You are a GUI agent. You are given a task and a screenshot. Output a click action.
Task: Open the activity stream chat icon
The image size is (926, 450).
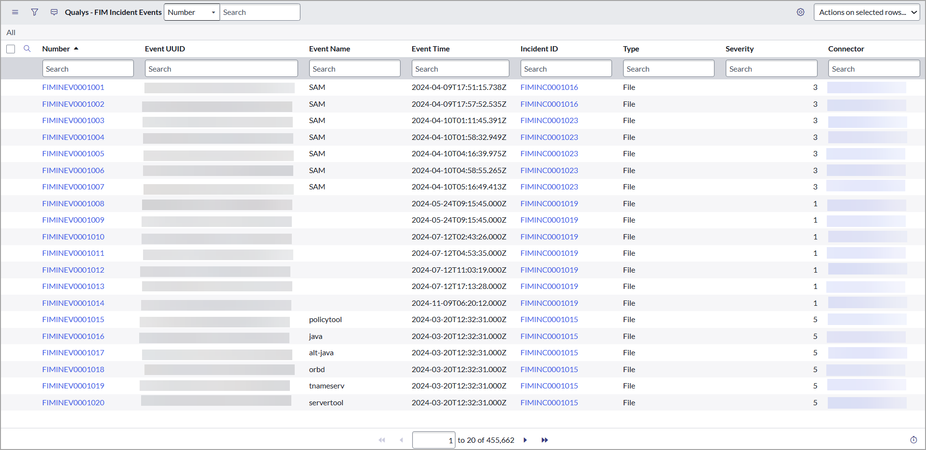point(54,12)
